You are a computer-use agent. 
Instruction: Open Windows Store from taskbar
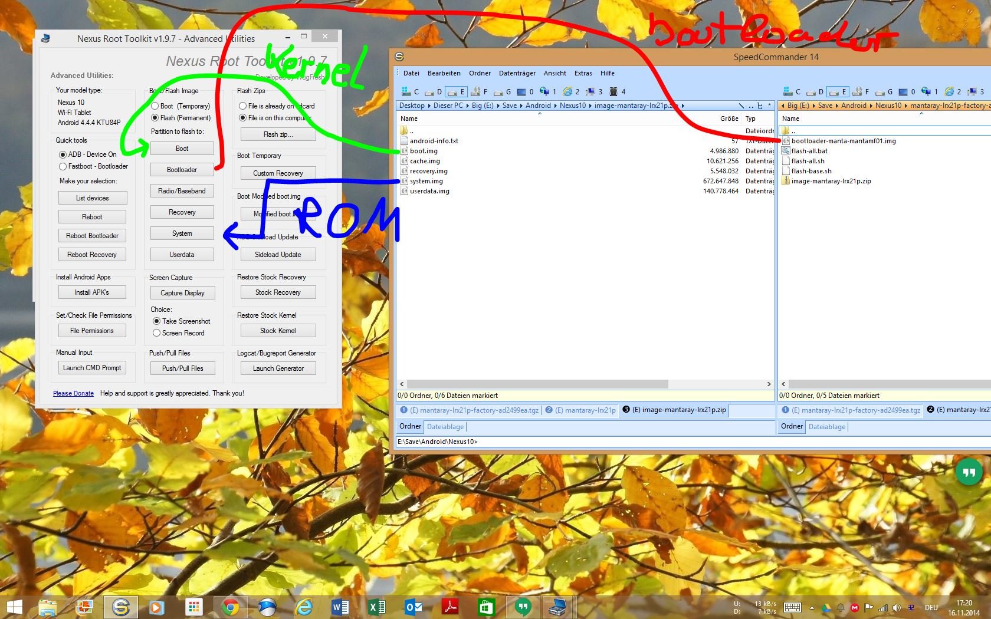[487, 607]
